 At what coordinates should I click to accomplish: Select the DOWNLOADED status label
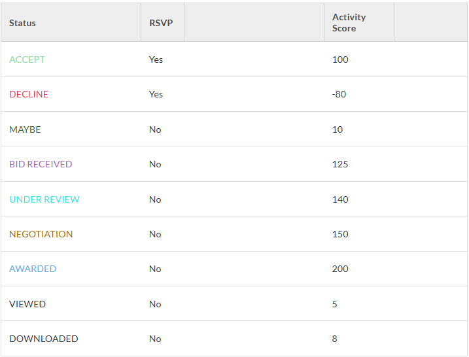click(x=44, y=339)
